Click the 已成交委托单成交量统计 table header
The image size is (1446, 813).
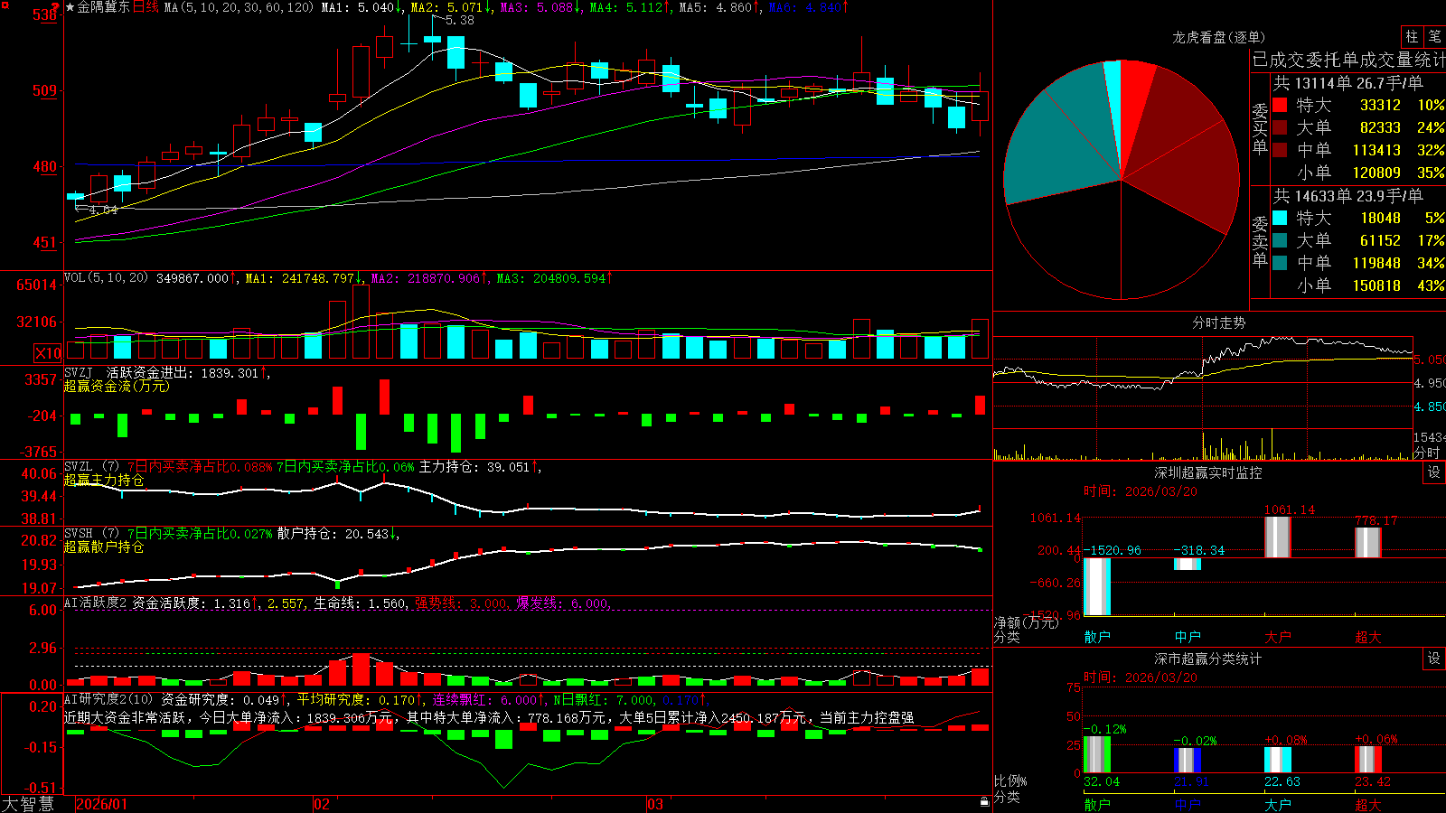coord(1348,60)
